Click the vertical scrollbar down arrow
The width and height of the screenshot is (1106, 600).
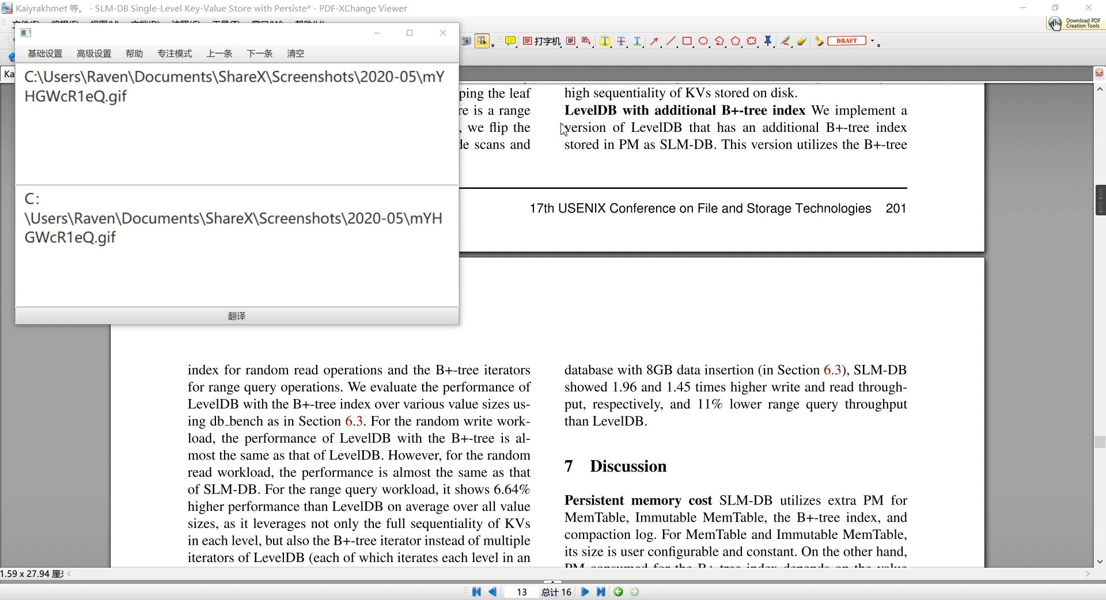(x=1100, y=561)
